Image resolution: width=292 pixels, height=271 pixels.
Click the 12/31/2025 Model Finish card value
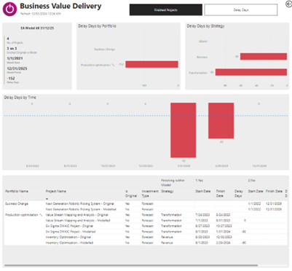point(17,68)
